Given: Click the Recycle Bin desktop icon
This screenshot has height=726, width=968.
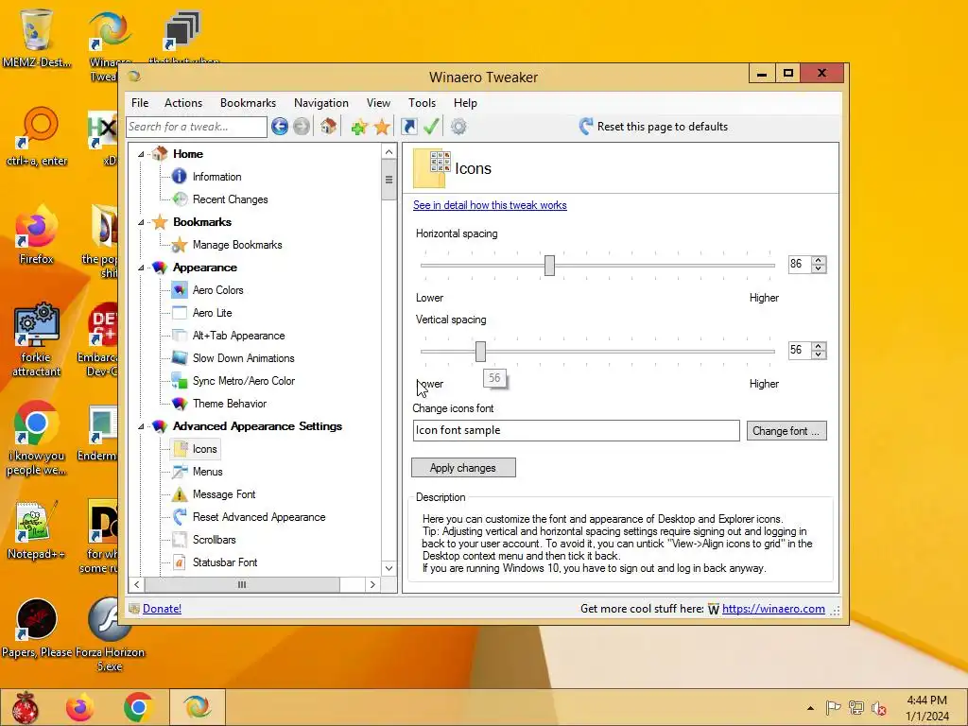Looking at the screenshot, I should pos(36,37).
